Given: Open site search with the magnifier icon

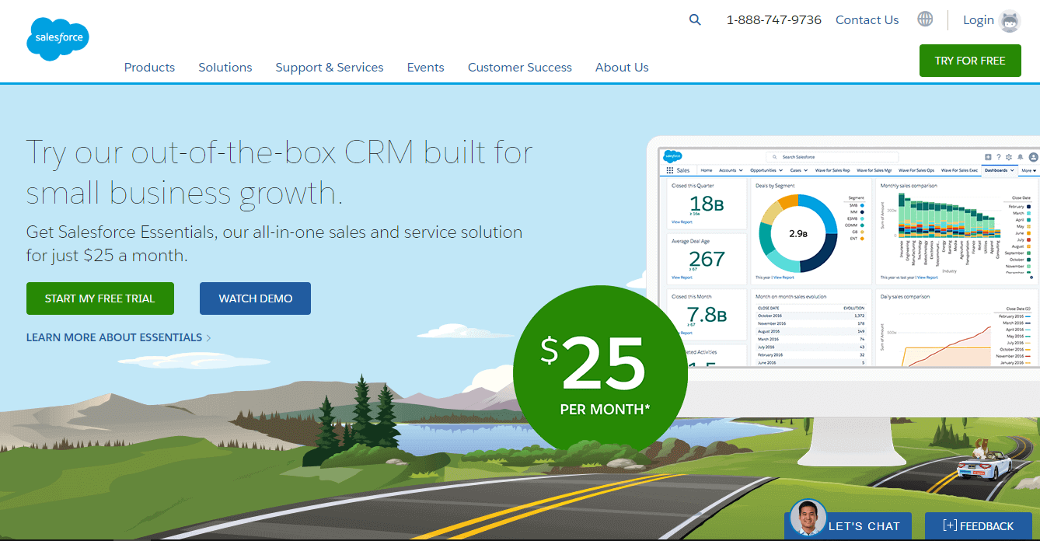Looking at the screenshot, I should pyautogui.click(x=695, y=20).
